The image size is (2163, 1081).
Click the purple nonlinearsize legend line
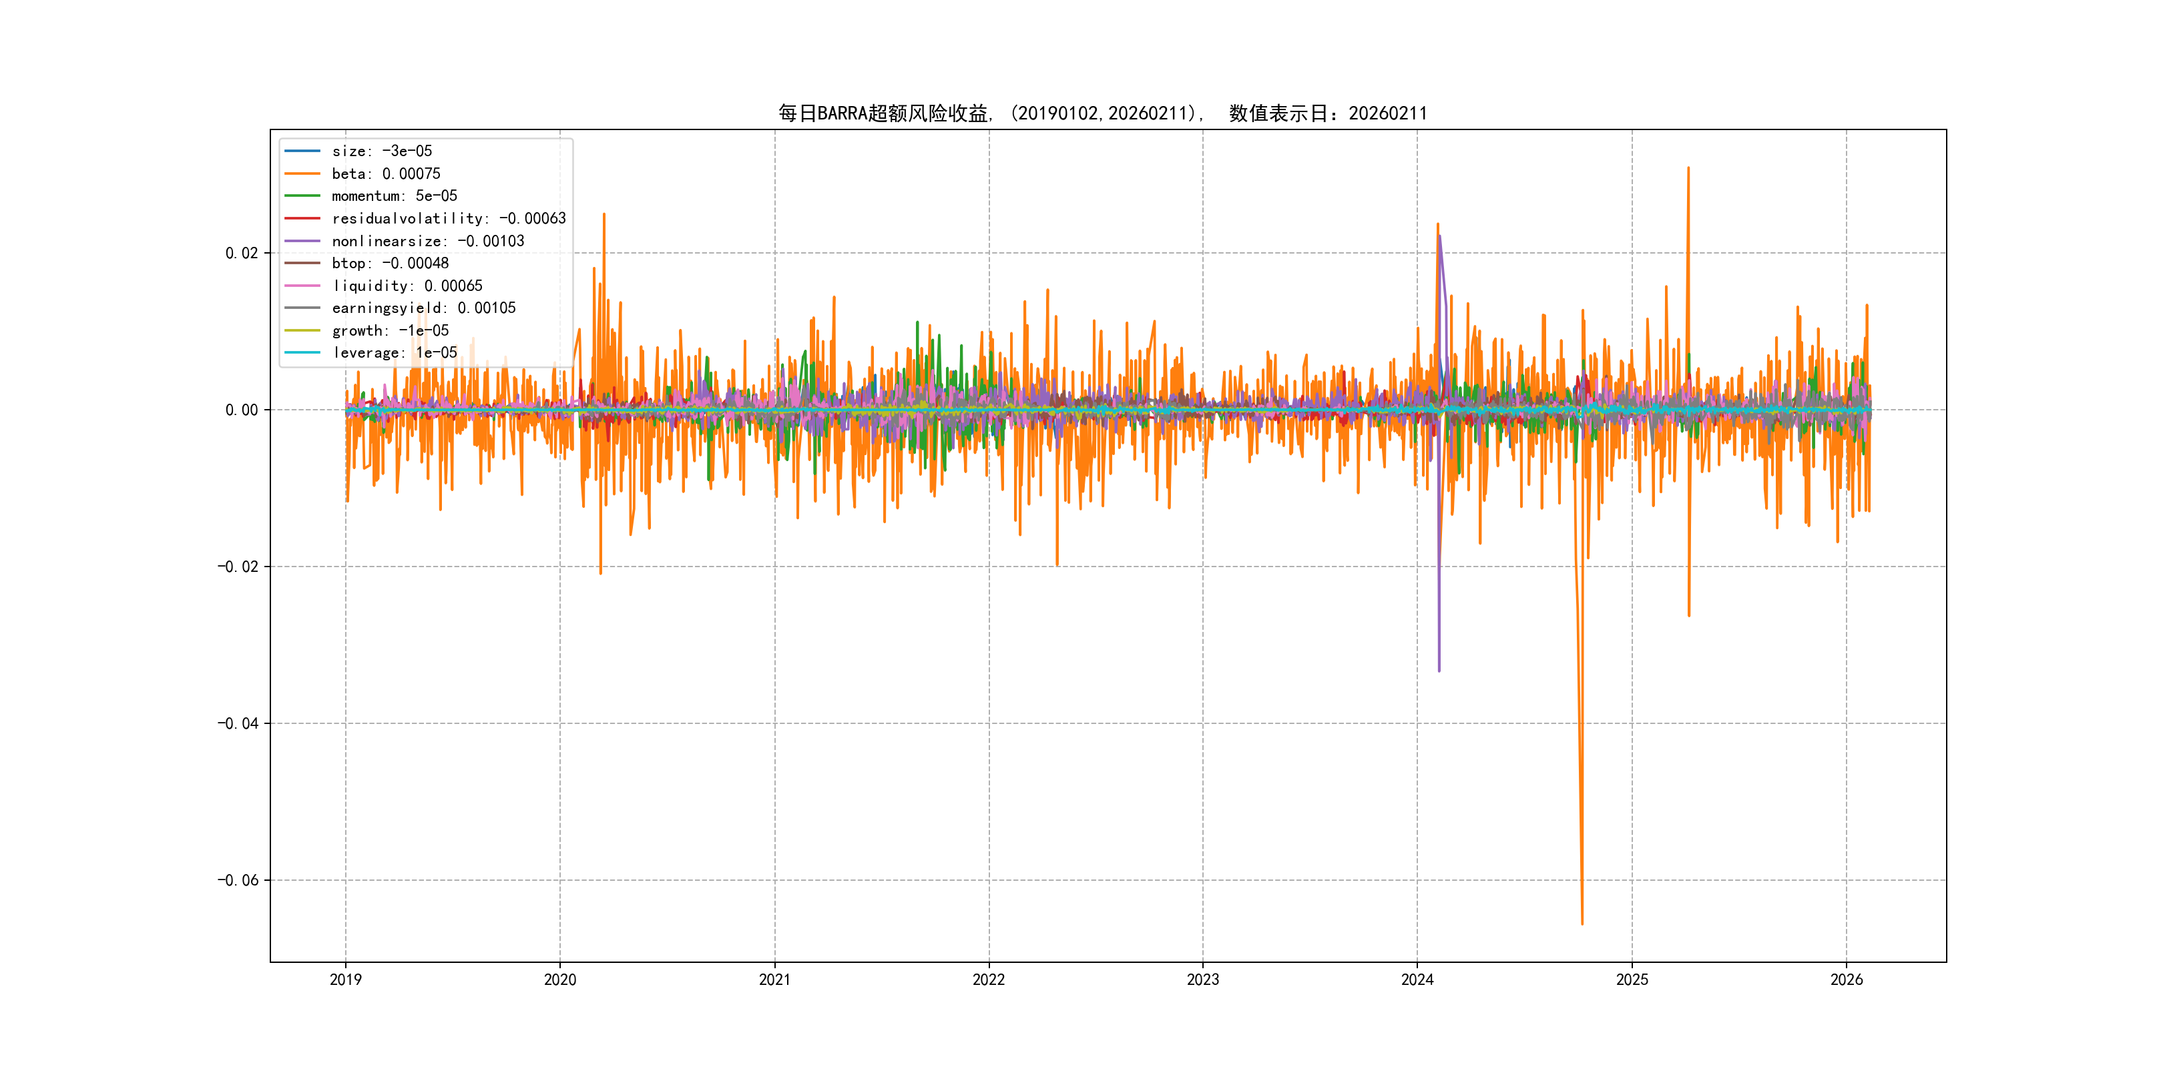302,241
